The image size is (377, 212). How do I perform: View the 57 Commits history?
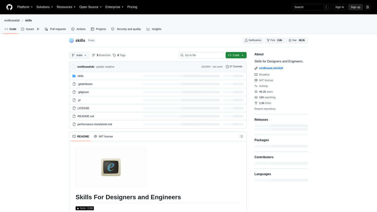pos(234,67)
